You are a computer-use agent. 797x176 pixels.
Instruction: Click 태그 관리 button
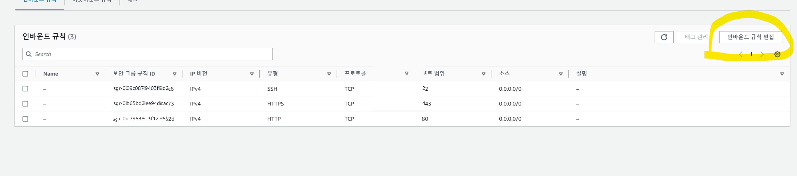click(x=696, y=37)
